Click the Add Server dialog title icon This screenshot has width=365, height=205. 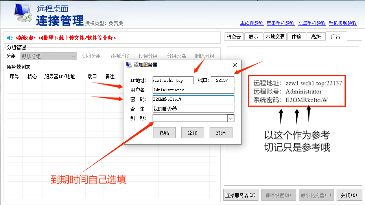[x=128, y=65]
